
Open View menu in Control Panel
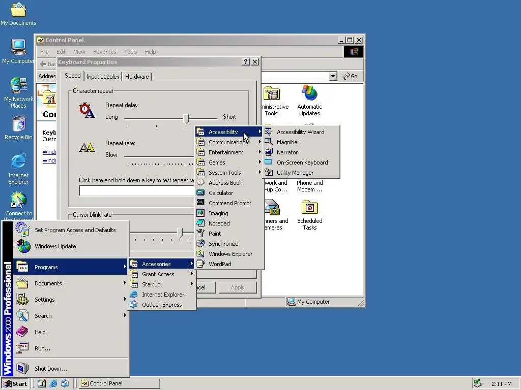tap(79, 52)
